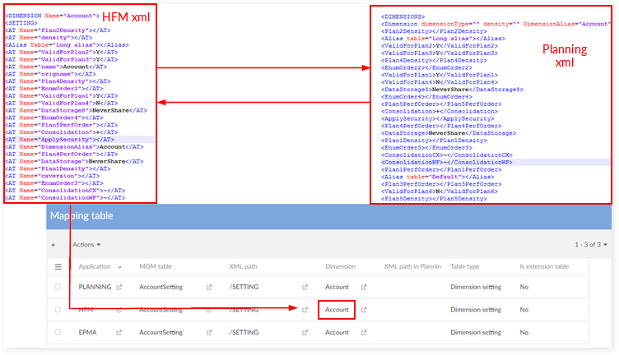
Task: Open external link icon beside HFM application
Action: [x=119, y=310]
